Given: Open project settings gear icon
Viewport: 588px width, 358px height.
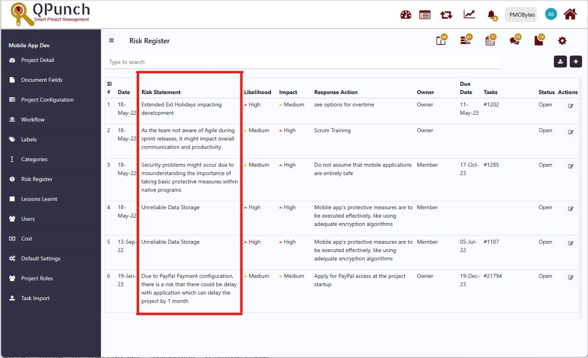Looking at the screenshot, I should point(562,41).
